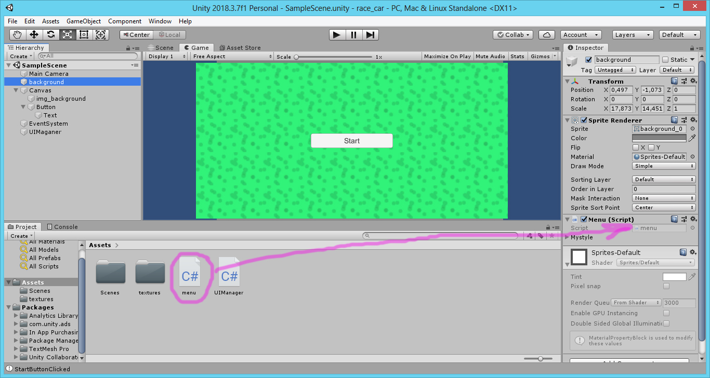This screenshot has width=710, height=378.
Task: Select the UIManager C# script asset
Action: pos(229,276)
